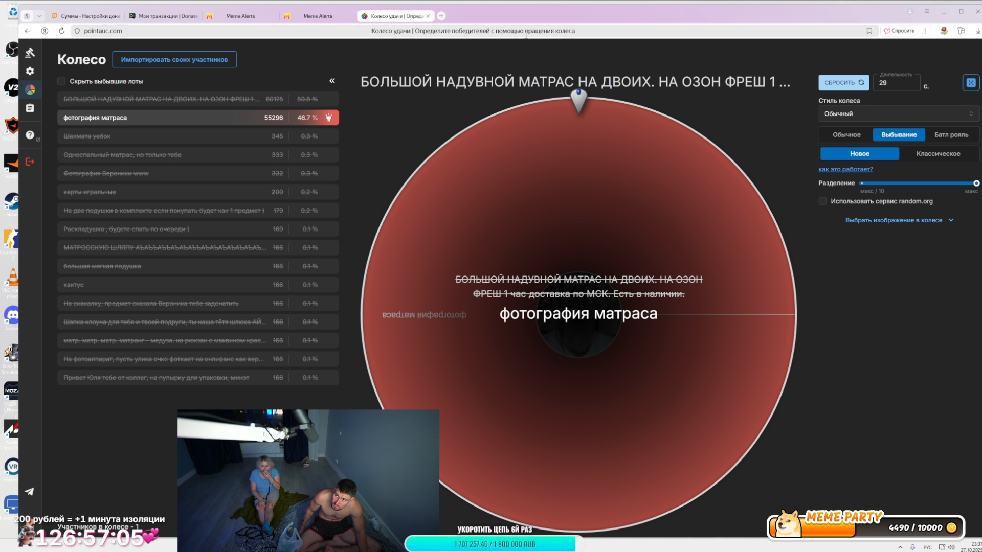Collapse lot list with double chevron

point(332,81)
